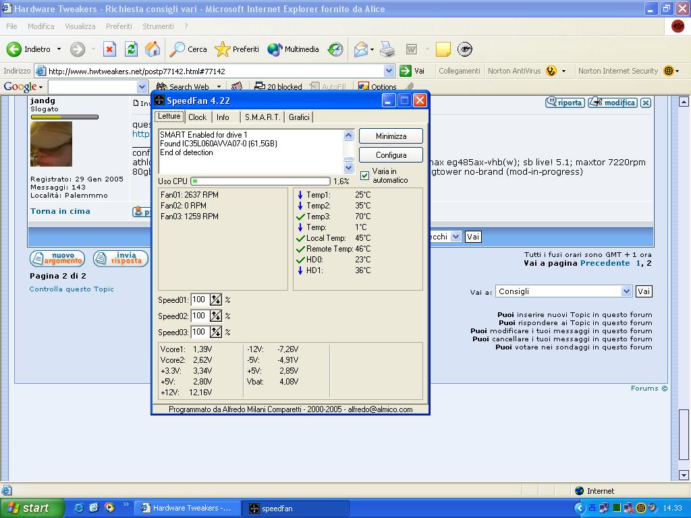Adjust Speed01 spinner arrows
The height and width of the screenshot is (518, 691).
pyautogui.click(x=215, y=299)
